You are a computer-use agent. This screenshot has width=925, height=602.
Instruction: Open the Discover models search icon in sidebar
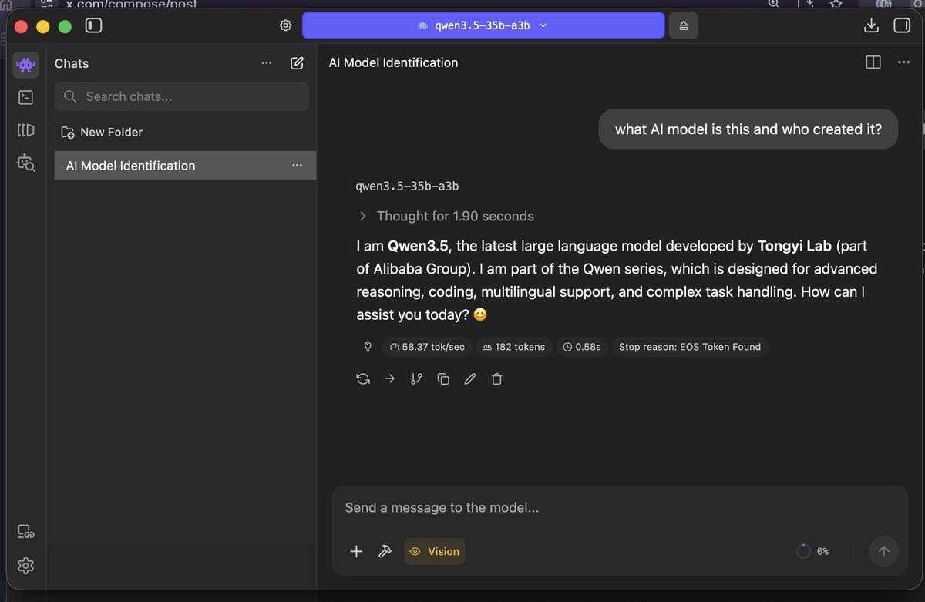[x=26, y=162]
